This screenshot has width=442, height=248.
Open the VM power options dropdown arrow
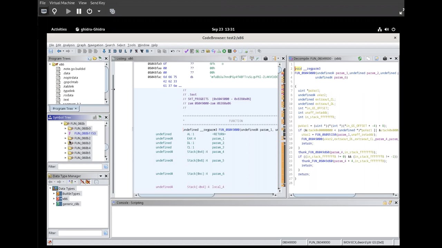pyautogui.click(x=99, y=11)
